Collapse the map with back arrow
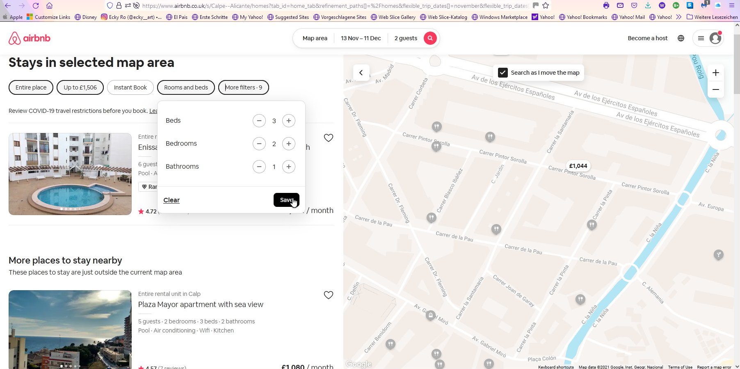740x369 pixels. pos(361,73)
